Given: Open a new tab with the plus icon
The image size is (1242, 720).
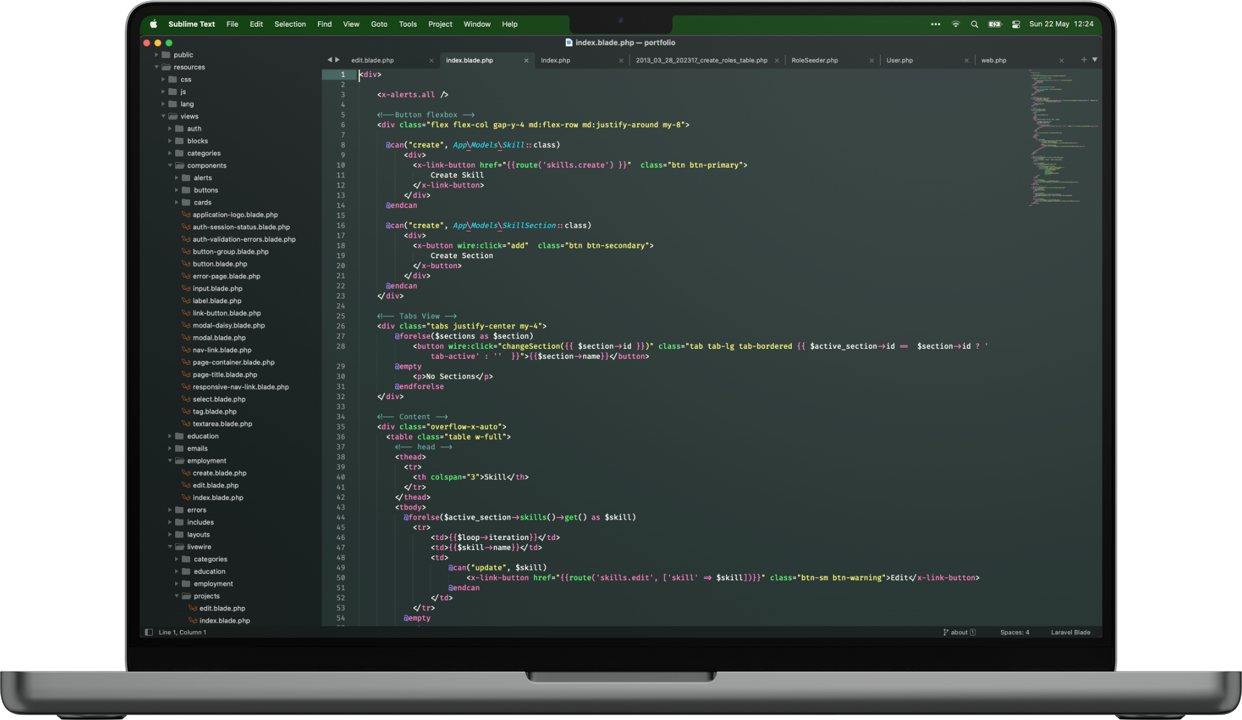Looking at the screenshot, I should tap(1084, 60).
